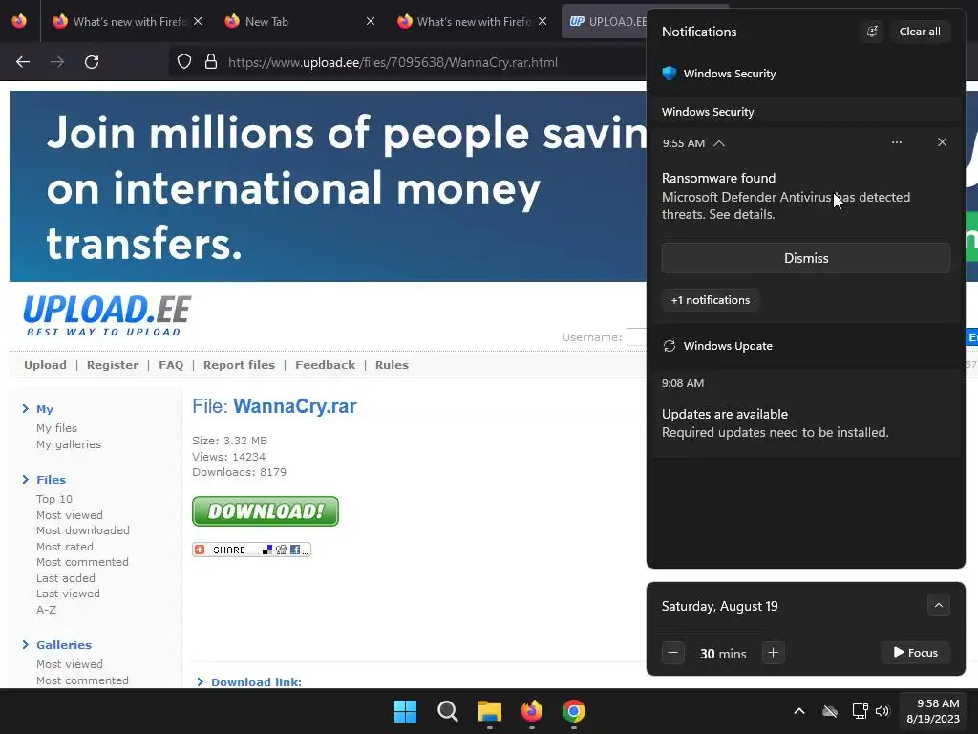Click the Windows Security shield icon
Screen dimensions: 978x734
[x=670, y=73]
